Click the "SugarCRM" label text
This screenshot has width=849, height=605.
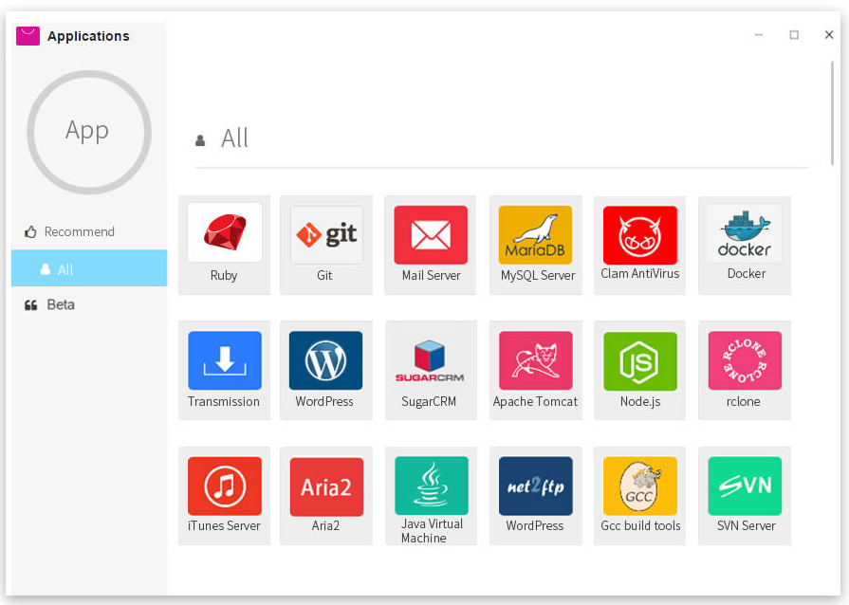click(429, 401)
